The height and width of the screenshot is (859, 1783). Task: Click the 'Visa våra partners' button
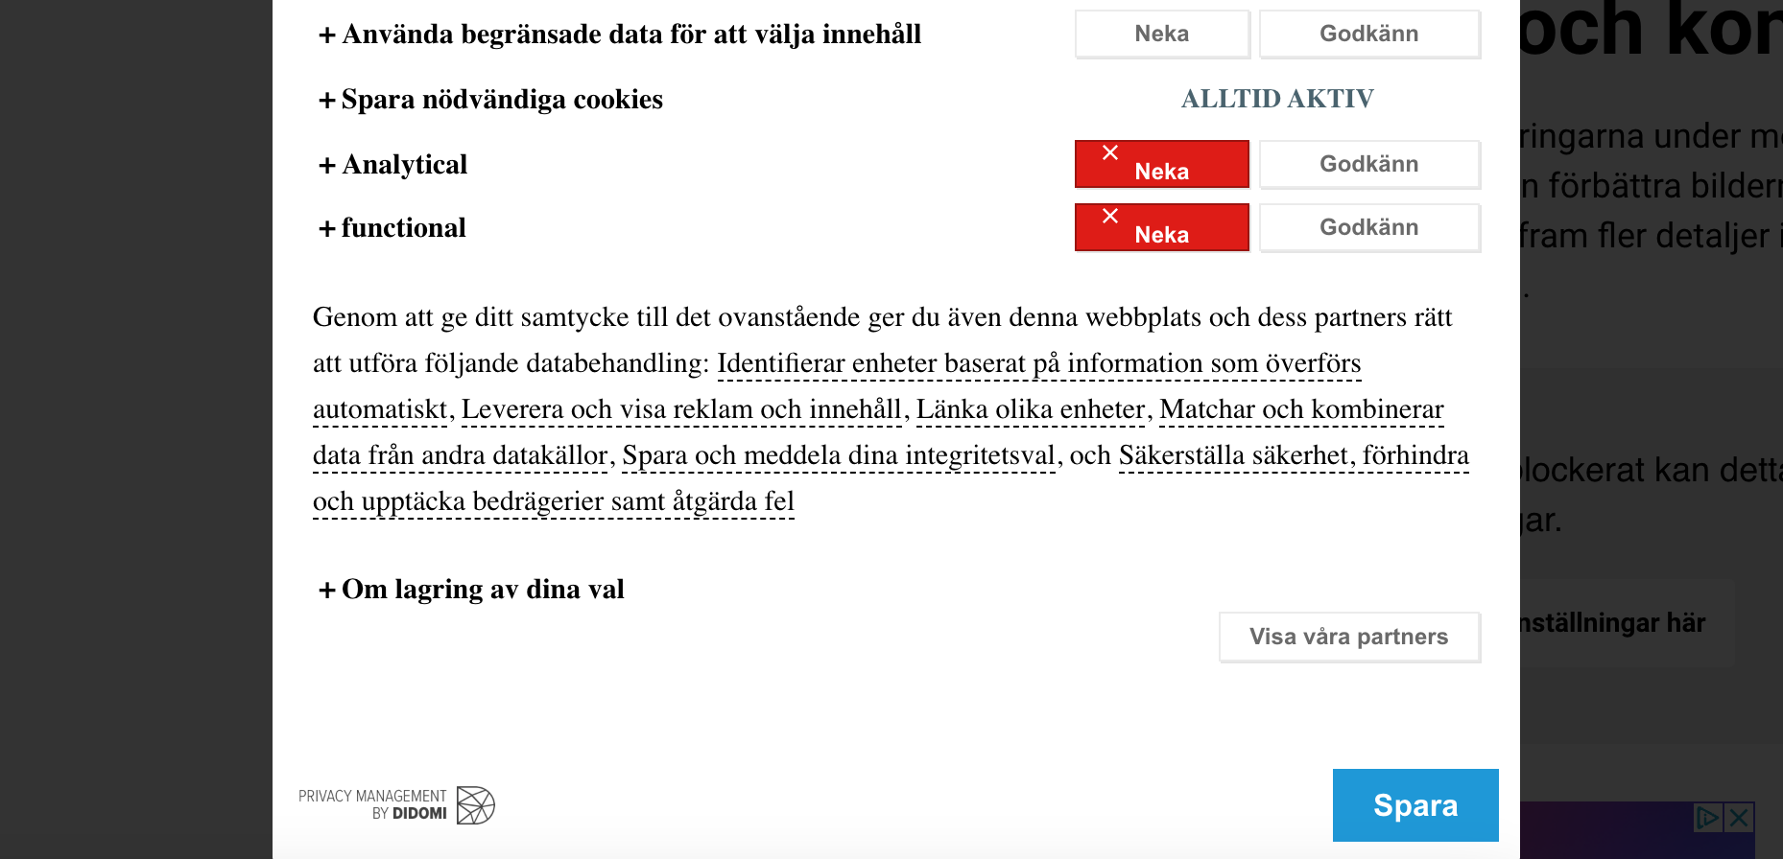tap(1348, 638)
